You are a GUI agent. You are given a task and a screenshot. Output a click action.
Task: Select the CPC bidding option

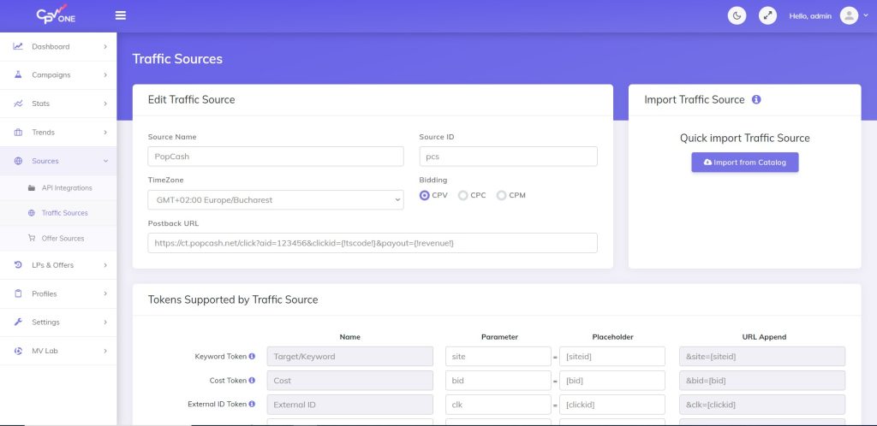coord(462,195)
